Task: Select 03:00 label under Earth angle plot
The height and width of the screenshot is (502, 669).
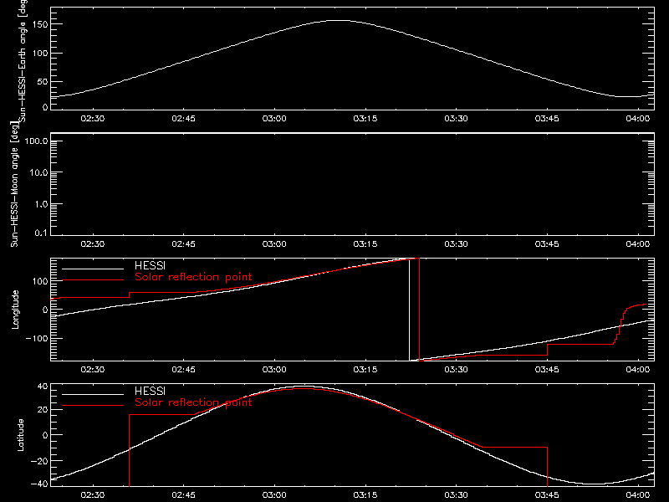Action: pos(274,118)
